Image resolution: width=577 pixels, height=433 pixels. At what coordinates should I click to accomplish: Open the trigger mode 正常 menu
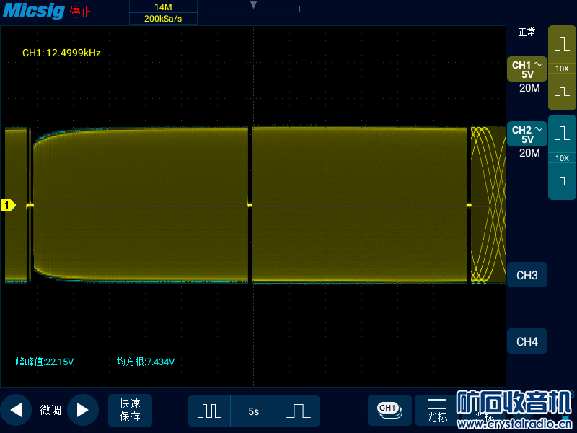pos(527,32)
